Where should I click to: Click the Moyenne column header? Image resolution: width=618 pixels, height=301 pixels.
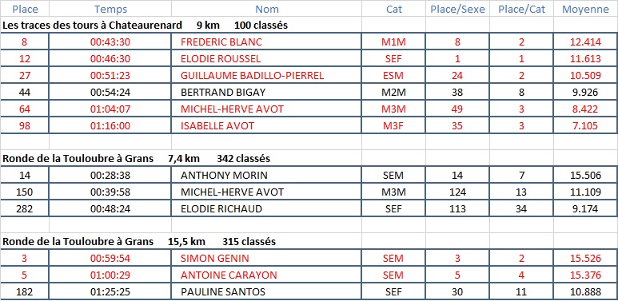[585, 9]
